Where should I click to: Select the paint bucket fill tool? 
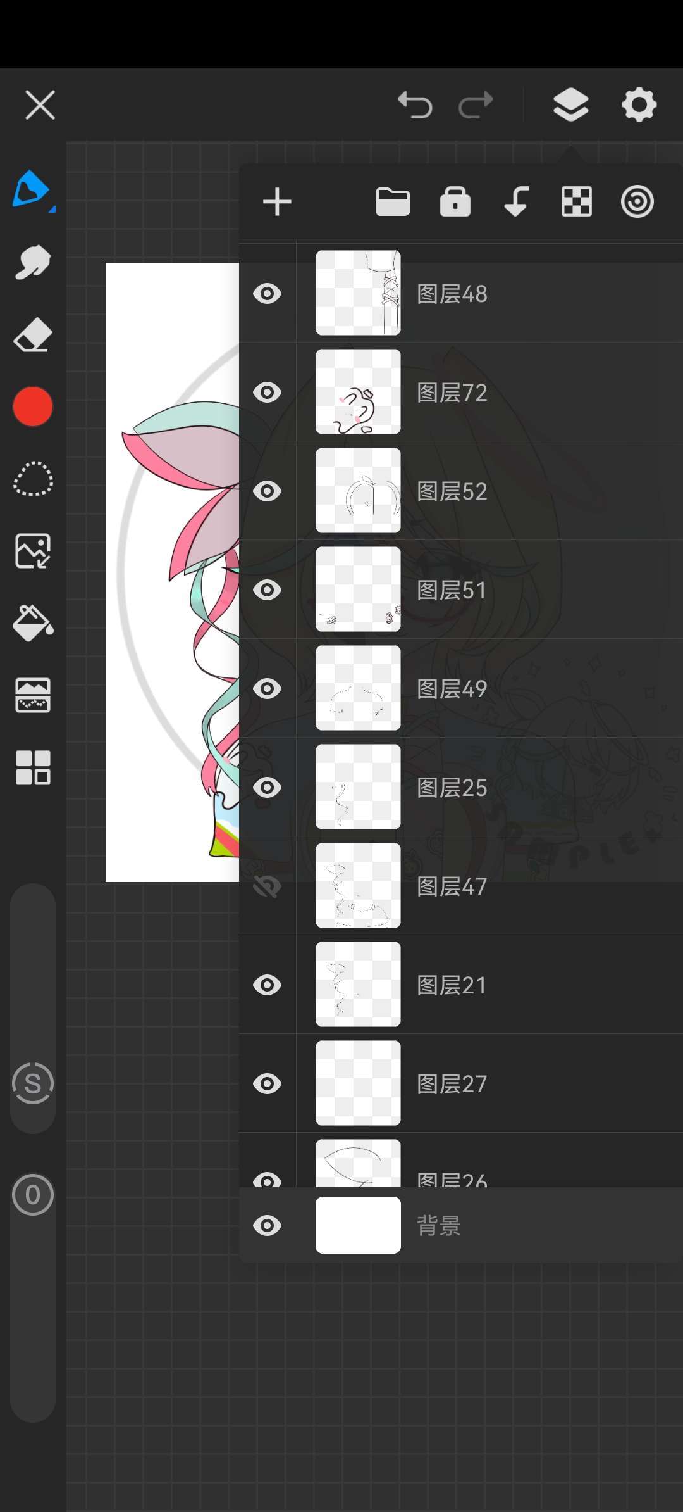click(x=33, y=623)
